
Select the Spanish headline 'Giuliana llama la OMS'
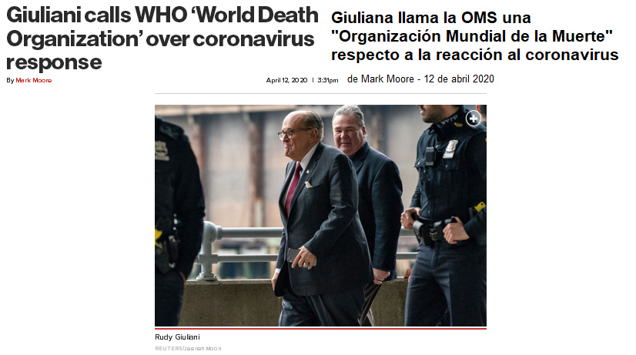pos(474,36)
